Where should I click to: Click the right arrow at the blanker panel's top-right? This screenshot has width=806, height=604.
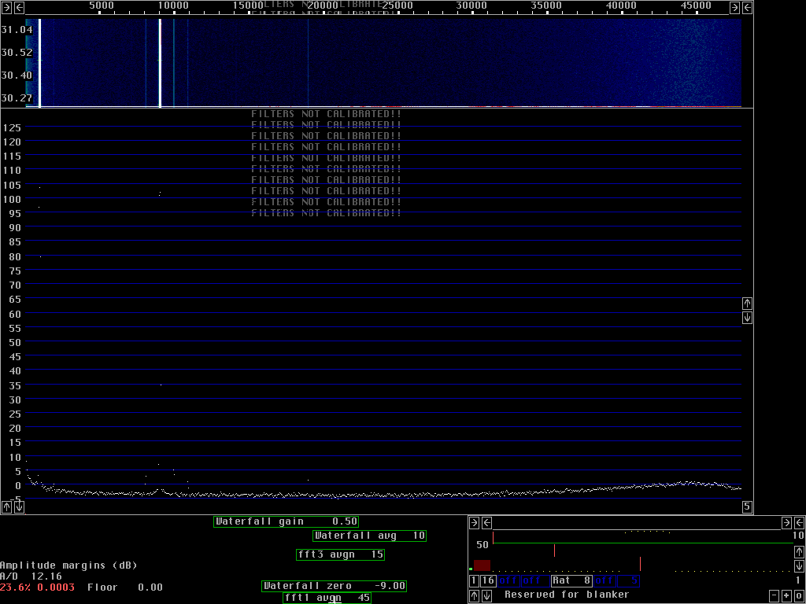click(x=786, y=523)
